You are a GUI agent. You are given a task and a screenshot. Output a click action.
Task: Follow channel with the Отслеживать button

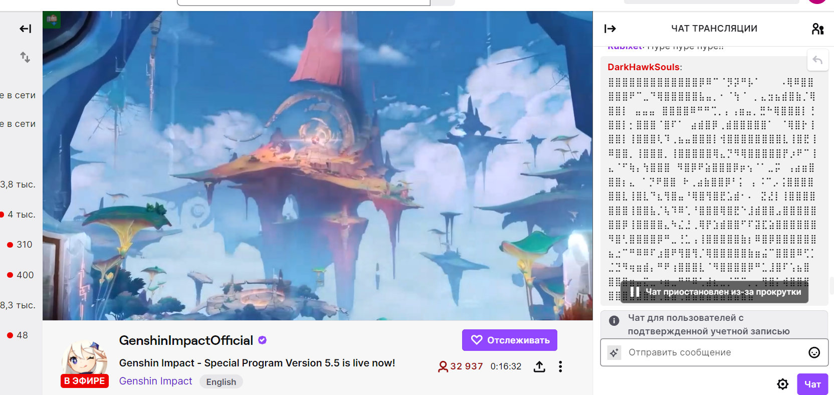[510, 340]
